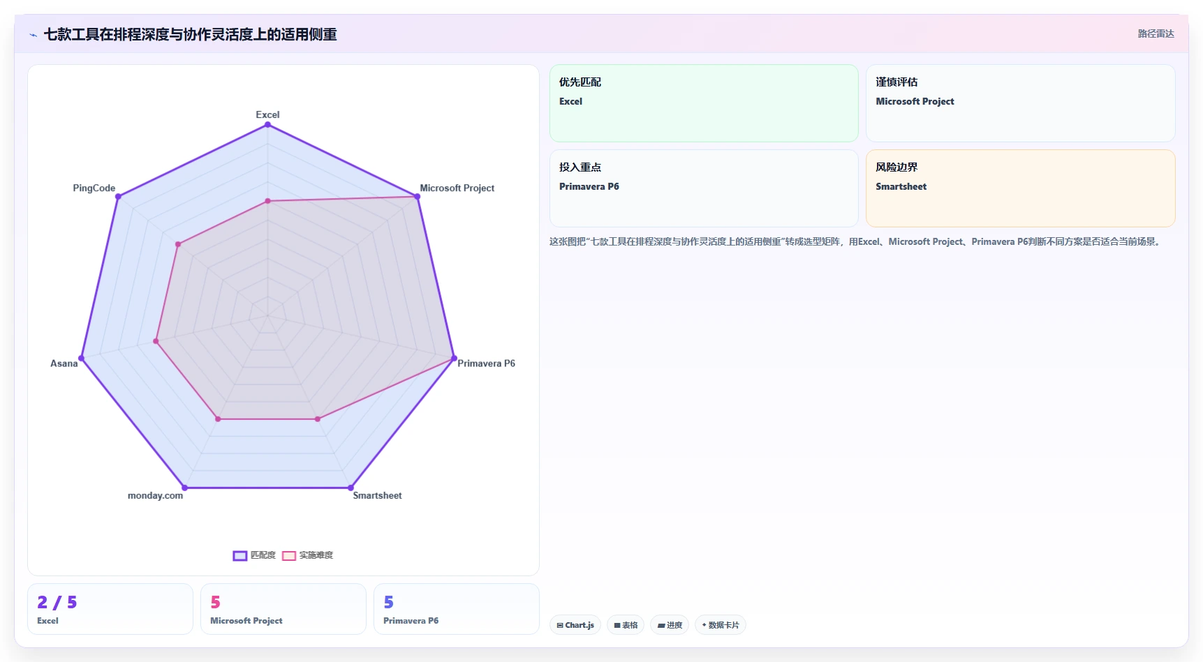Select the 数据卡片 tag
This screenshot has width=1203, height=662.
point(721,625)
